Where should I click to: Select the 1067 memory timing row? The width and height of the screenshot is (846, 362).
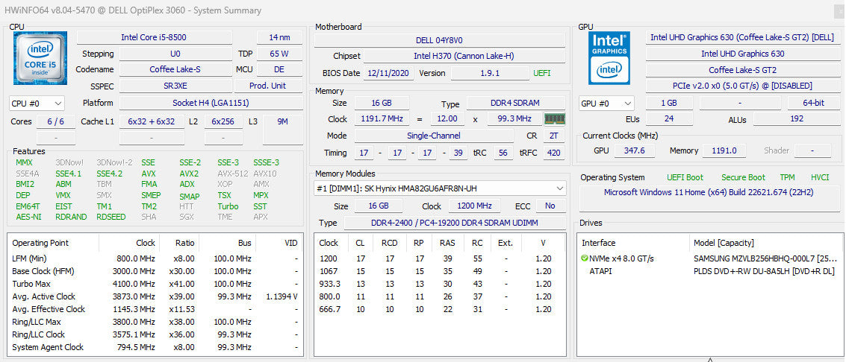(440, 271)
